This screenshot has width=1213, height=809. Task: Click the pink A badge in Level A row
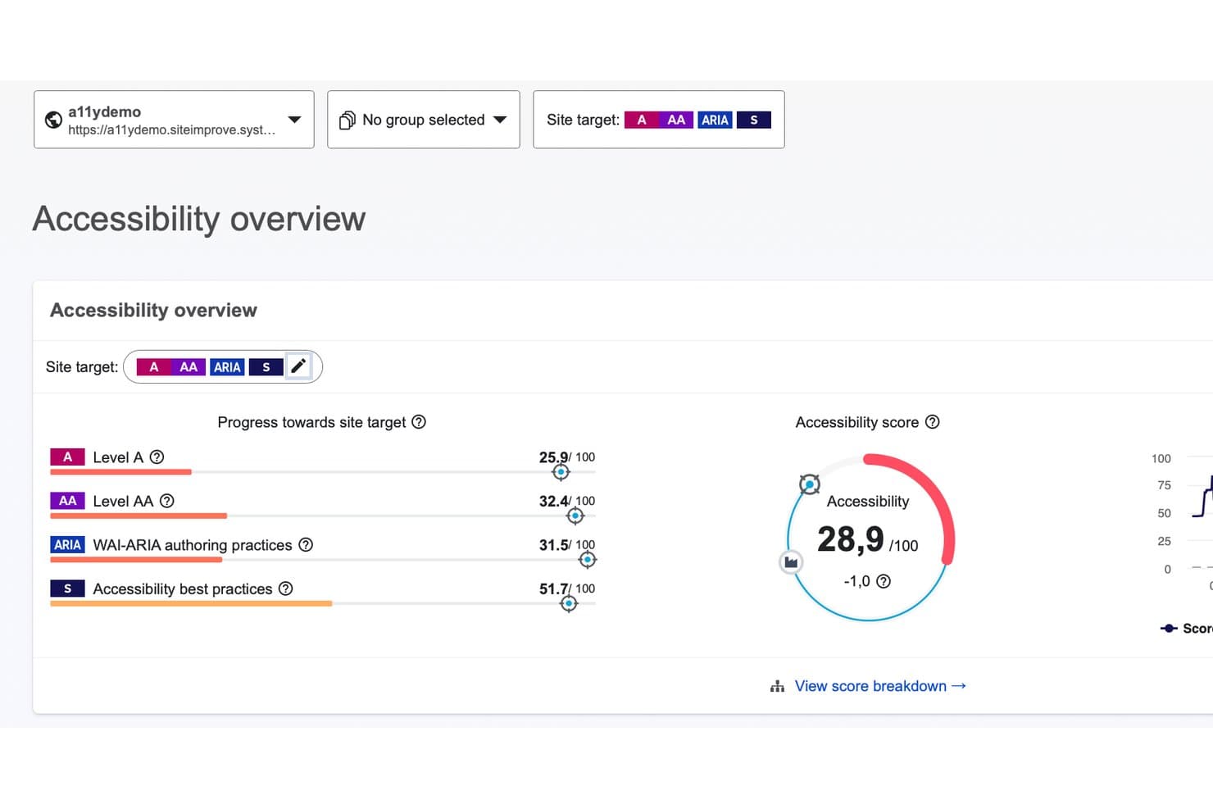point(68,457)
